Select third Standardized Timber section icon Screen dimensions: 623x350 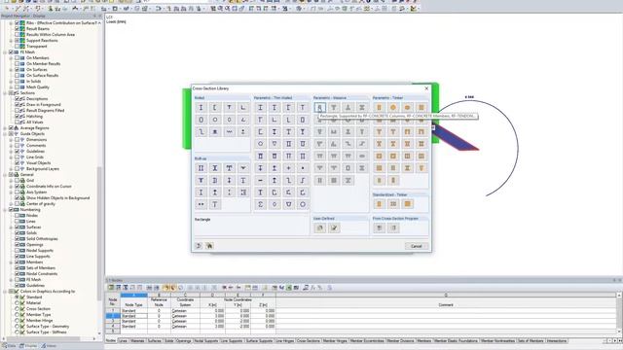pyautogui.click(x=407, y=204)
